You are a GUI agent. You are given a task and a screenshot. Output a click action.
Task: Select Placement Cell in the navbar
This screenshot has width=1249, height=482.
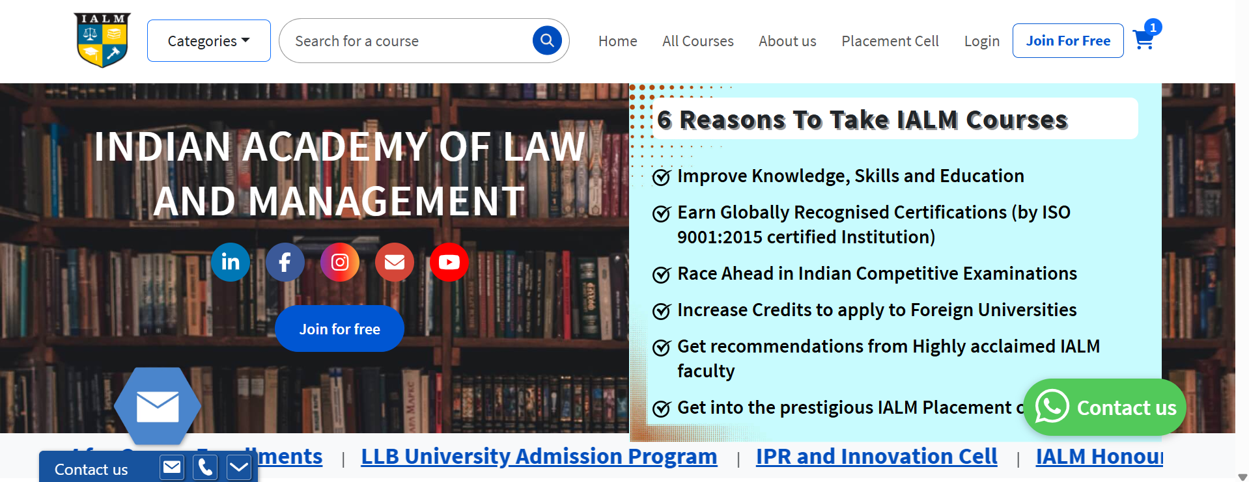[x=890, y=41]
